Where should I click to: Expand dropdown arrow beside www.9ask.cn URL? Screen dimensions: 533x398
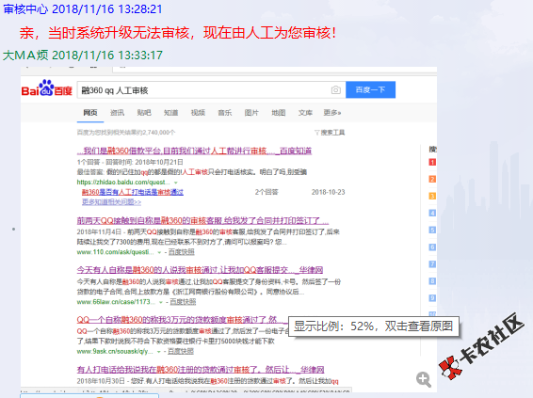[x=159, y=352]
